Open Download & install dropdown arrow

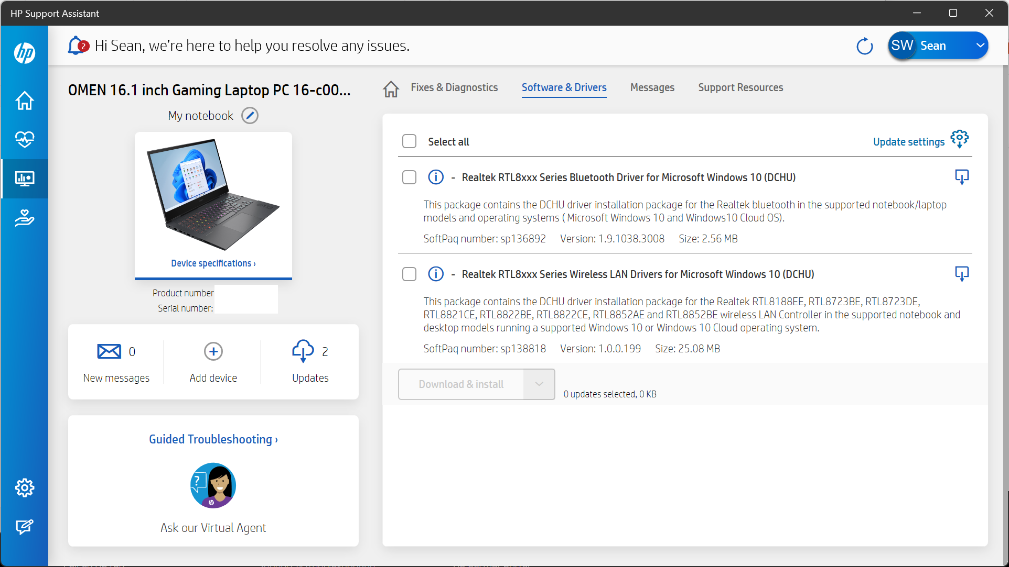pos(539,384)
